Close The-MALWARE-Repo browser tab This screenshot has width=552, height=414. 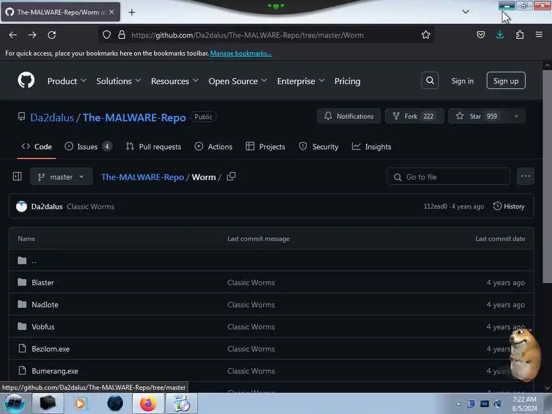pos(112,12)
